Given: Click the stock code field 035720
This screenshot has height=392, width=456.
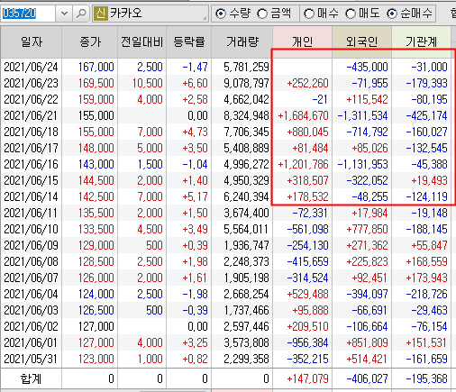Looking at the screenshot, I should 27,14.
